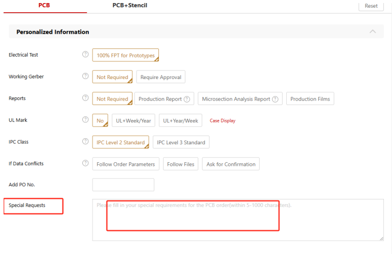Click help icon next to UL Mark
The width and height of the screenshot is (392, 254).
click(85, 120)
